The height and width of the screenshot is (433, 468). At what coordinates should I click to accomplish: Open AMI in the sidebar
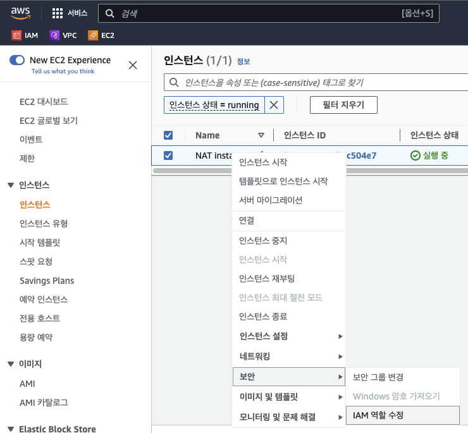click(x=27, y=384)
